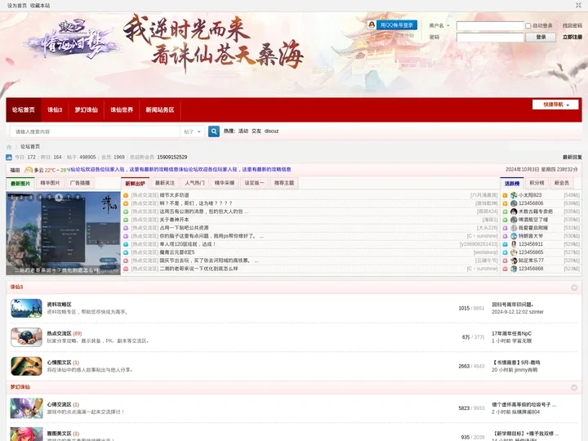Viewport: 588px width, 441px height.
Task: Click the 最新回复 link
Action: pyautogui.click(x=572, y=157)
